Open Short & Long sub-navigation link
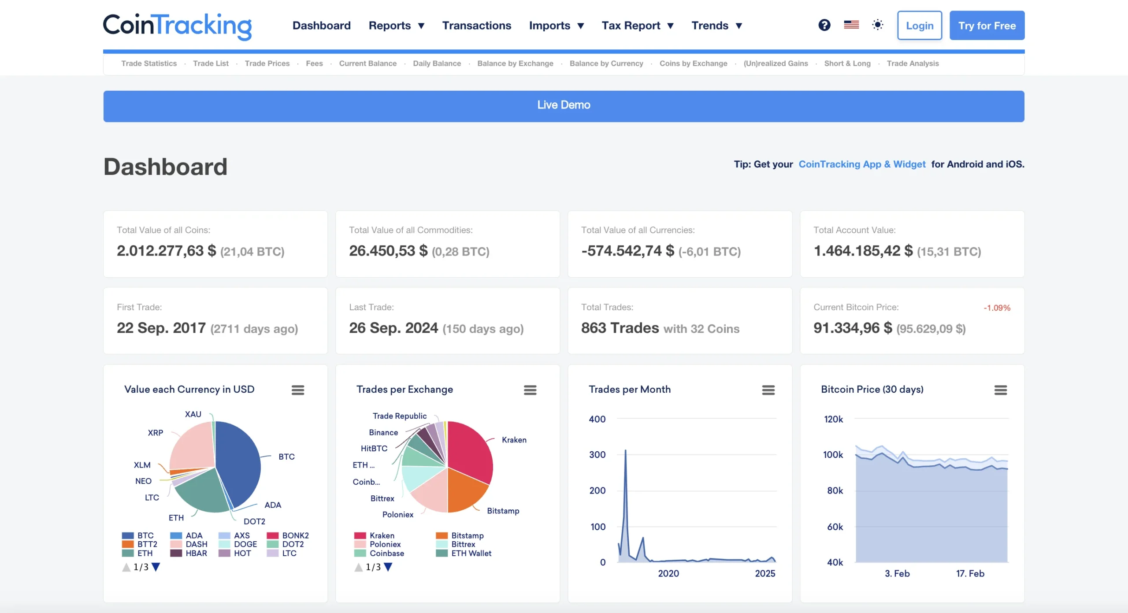Image resolution: width=1128 pixels, height=613 pixels. coord(847,63)
